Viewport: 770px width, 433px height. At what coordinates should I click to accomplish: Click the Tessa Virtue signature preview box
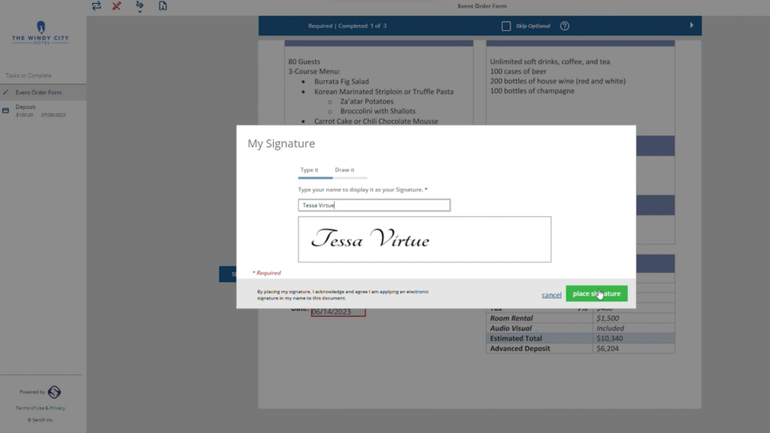click(424, 240)
